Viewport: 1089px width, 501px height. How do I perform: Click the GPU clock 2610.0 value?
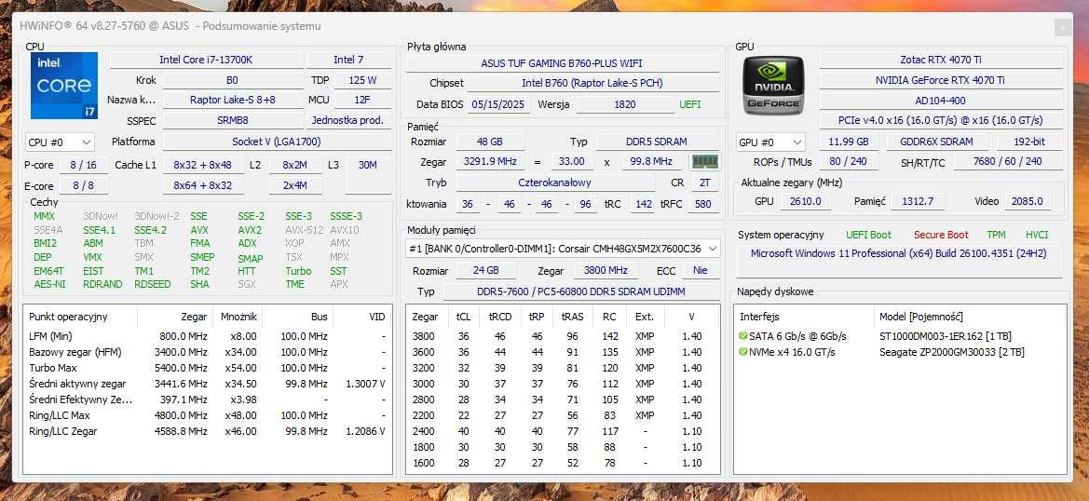(x=806, y=201)
